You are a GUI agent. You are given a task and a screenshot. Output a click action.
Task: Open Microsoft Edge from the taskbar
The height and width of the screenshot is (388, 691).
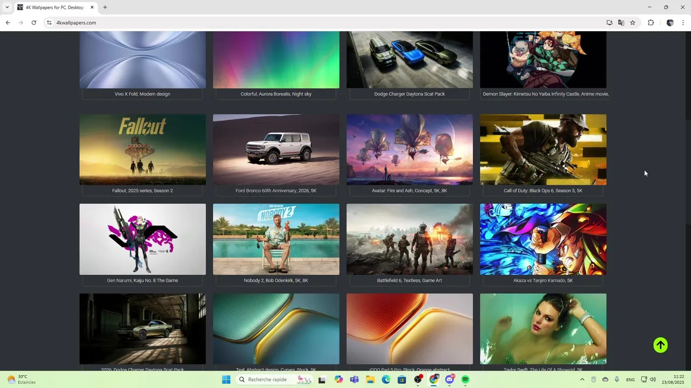386,379
